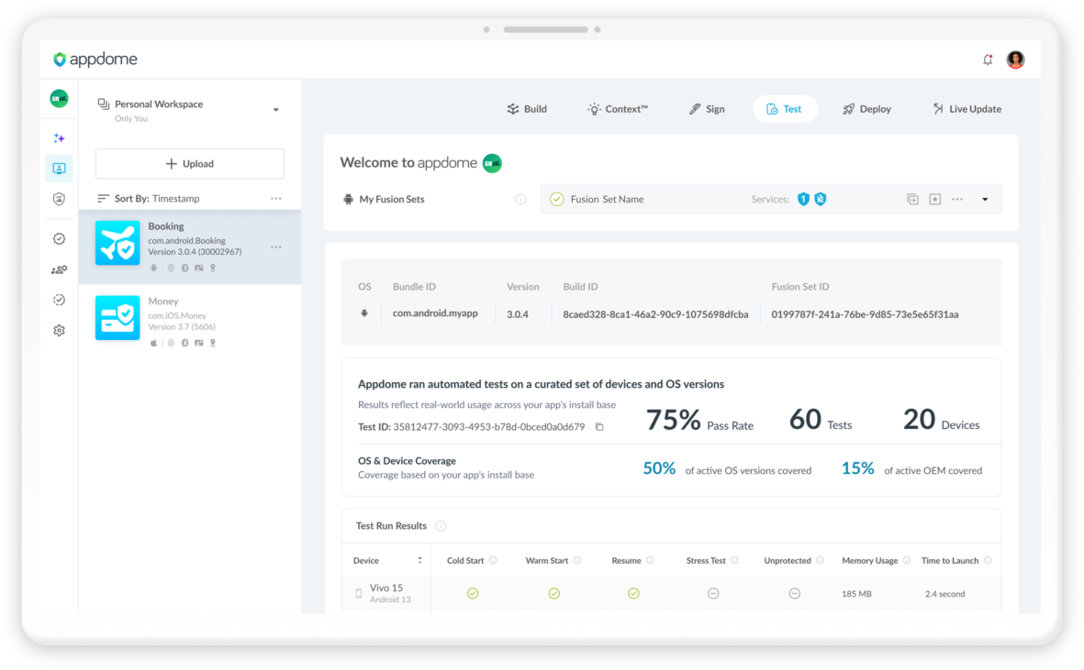Click the Upload button
The height and width of the screenshot is (670, 1084).
[189, 164]
